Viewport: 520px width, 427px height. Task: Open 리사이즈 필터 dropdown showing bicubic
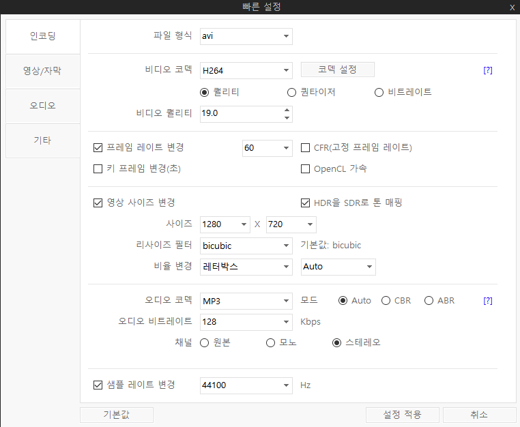click(246, 246)
